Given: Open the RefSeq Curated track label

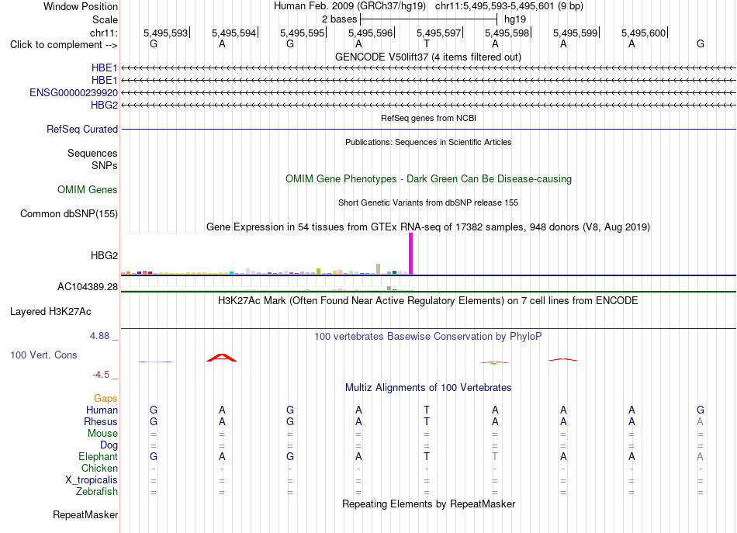Looking at the screenshot, I should click(81, 129).
